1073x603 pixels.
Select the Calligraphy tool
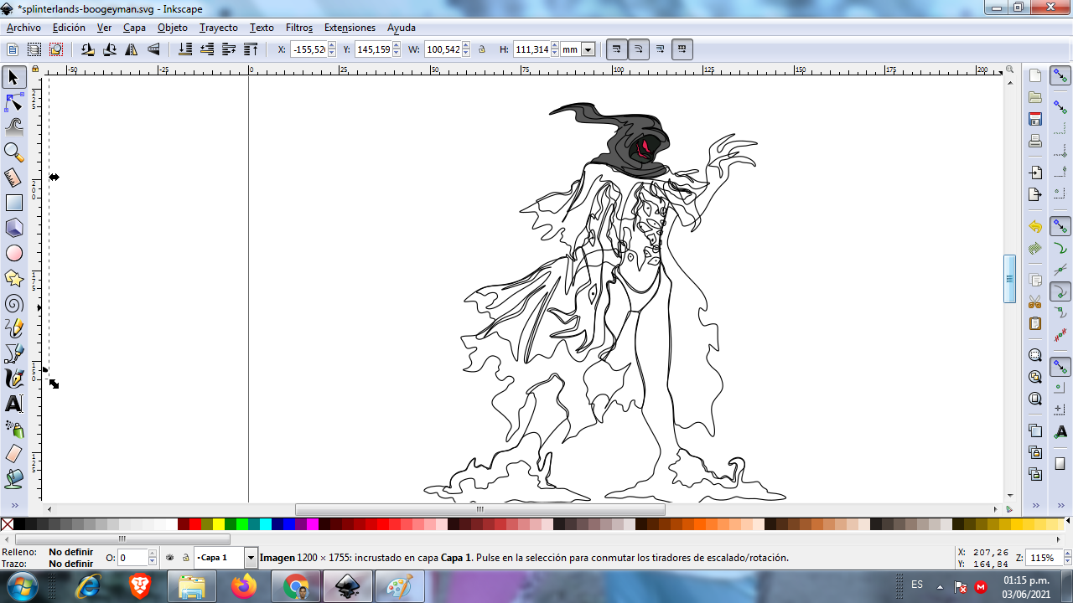click(13, 379)
